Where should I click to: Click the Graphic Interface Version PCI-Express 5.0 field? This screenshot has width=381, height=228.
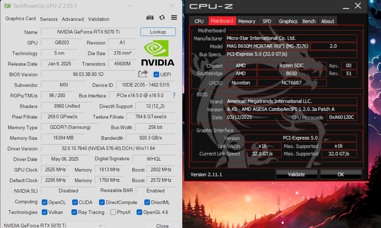300,138
